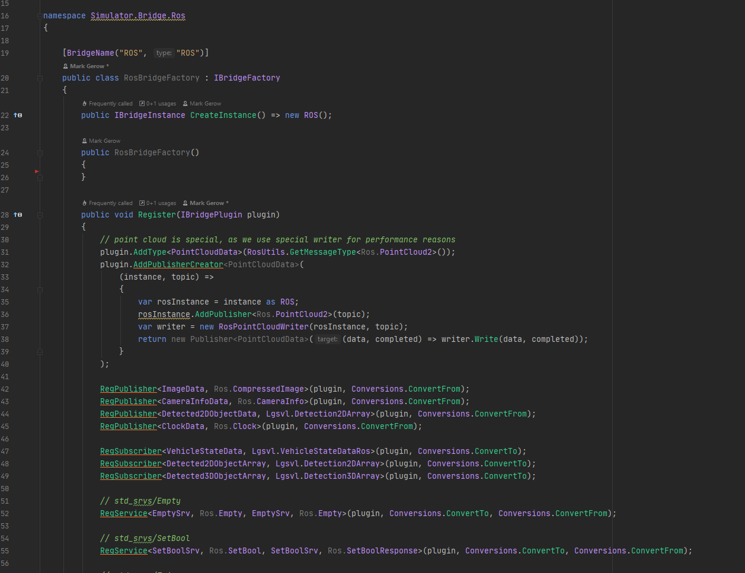Collapse the Register method body
Screen dimensions: 745x573
[40, 215]
